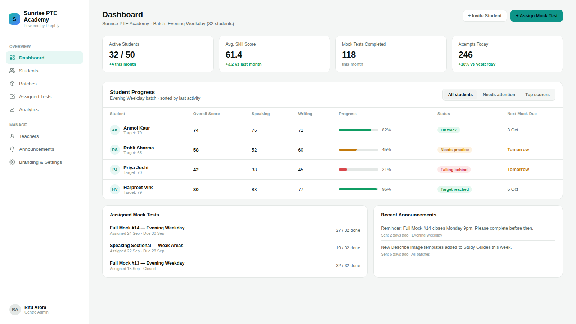The height and width of the screenshot is (324, 576).
Task: Click the Announcements bell icon
Action: point(12,149)
